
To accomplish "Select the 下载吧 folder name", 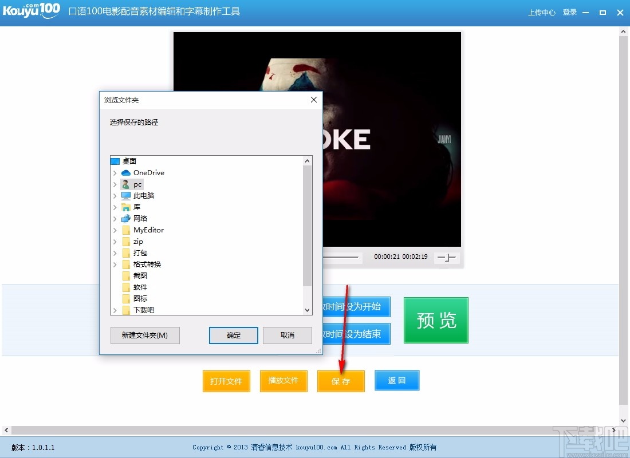I will (144, 310).
